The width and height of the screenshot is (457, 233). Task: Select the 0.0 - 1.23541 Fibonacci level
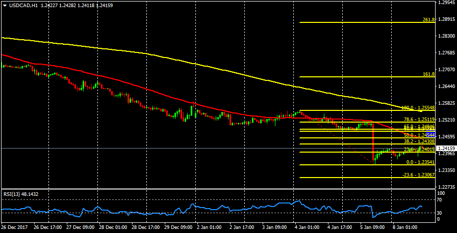coord(420,162)
